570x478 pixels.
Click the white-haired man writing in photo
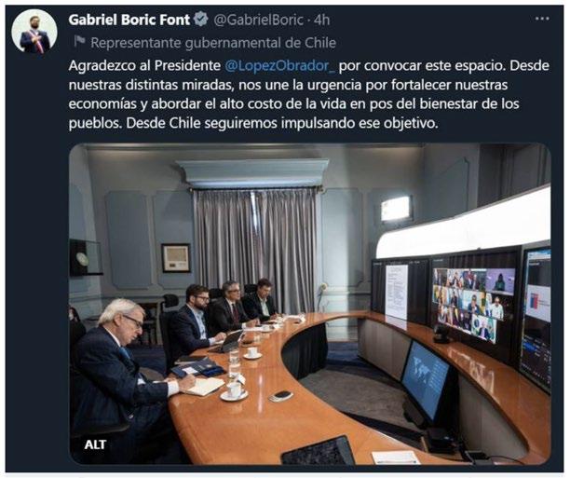(126, 367)
